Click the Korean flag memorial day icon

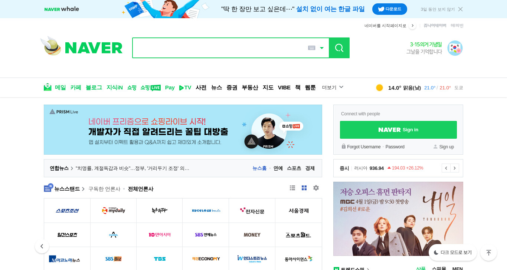(x=455, y=48)
